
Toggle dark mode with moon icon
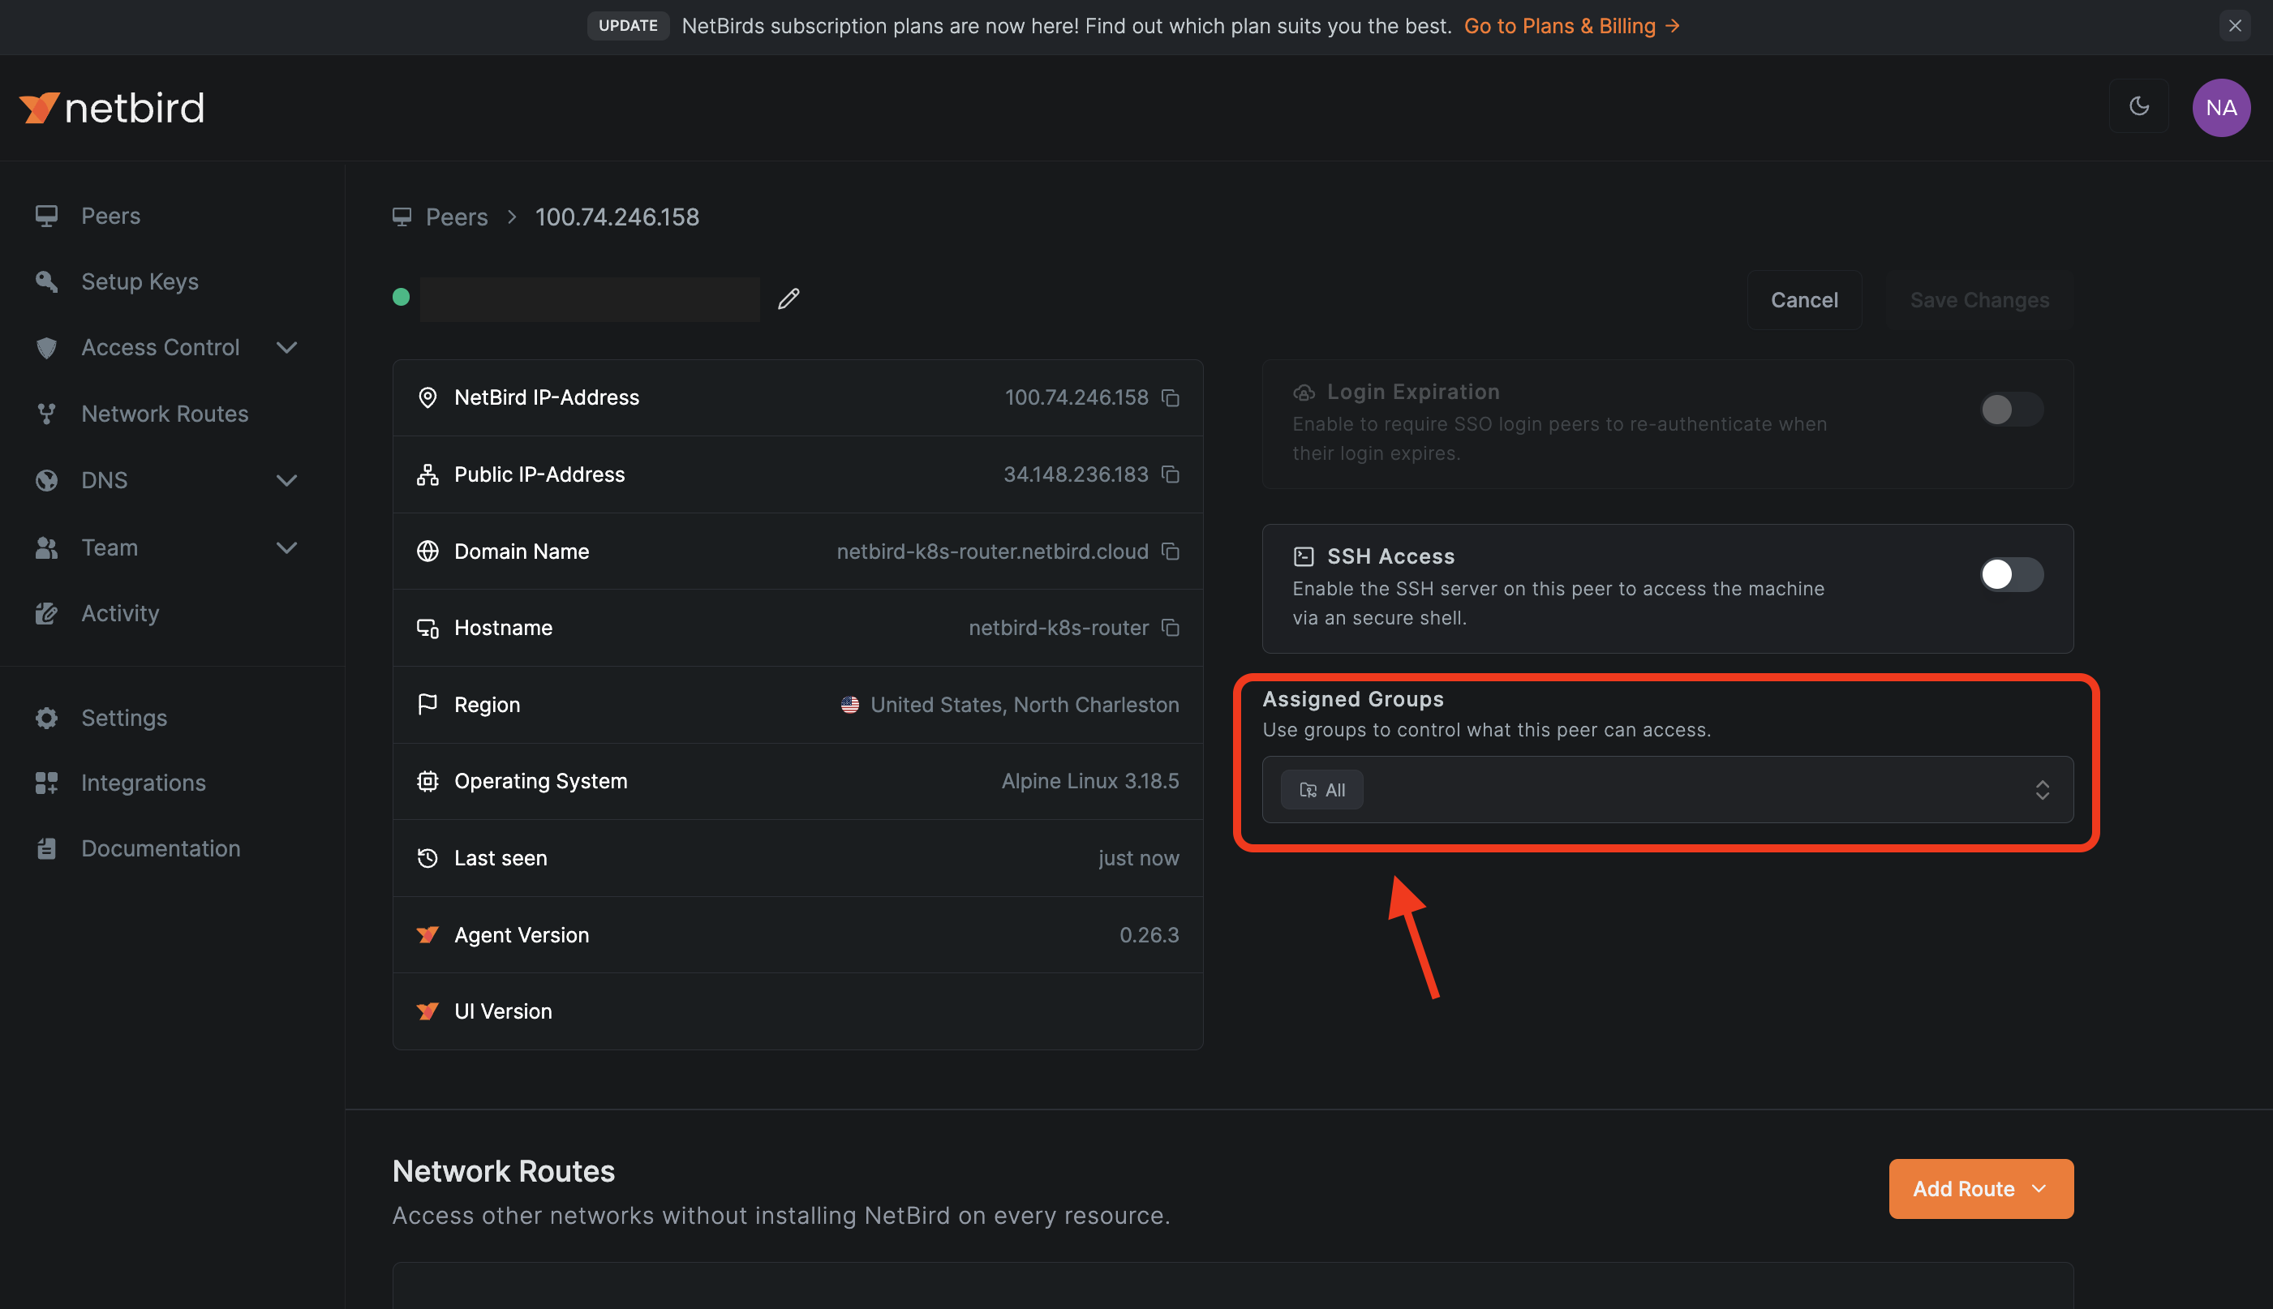tap(2139, 107)
